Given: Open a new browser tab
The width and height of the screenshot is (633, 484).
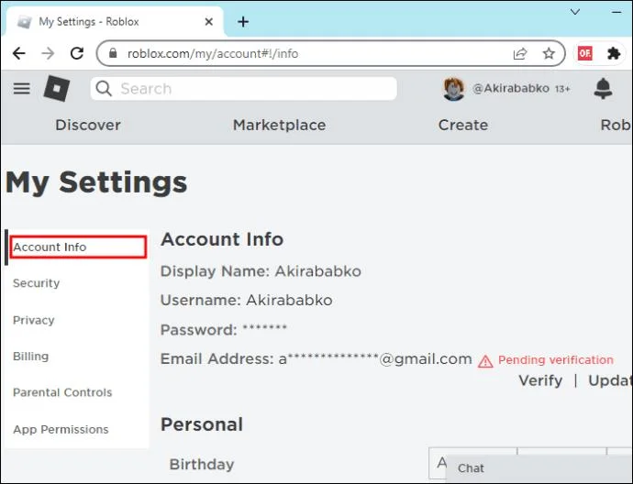Looking at the screenshot, I should click(243, 22).
